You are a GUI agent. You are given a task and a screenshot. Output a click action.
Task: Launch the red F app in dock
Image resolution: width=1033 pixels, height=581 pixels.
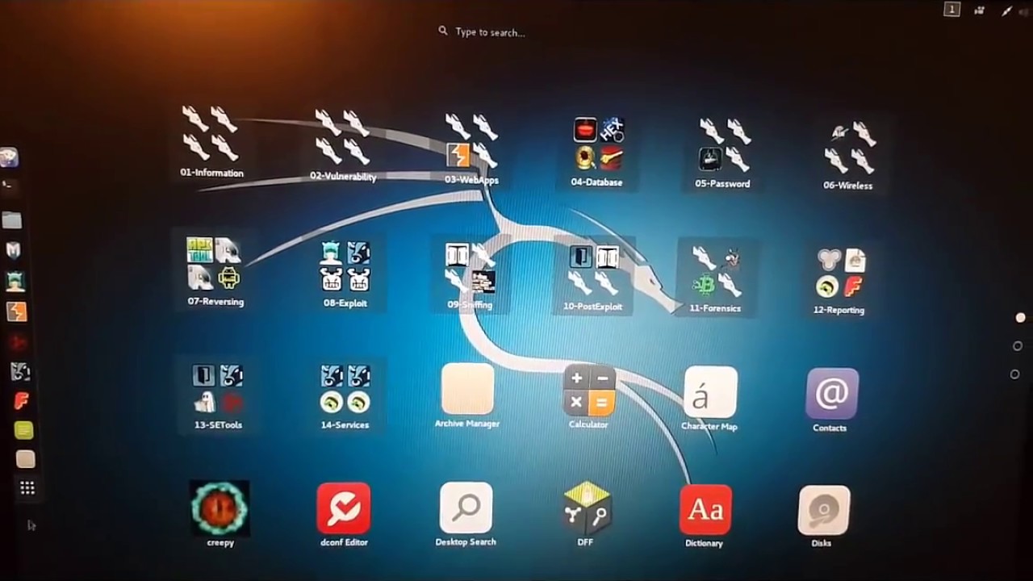click(x=23, y=401)
